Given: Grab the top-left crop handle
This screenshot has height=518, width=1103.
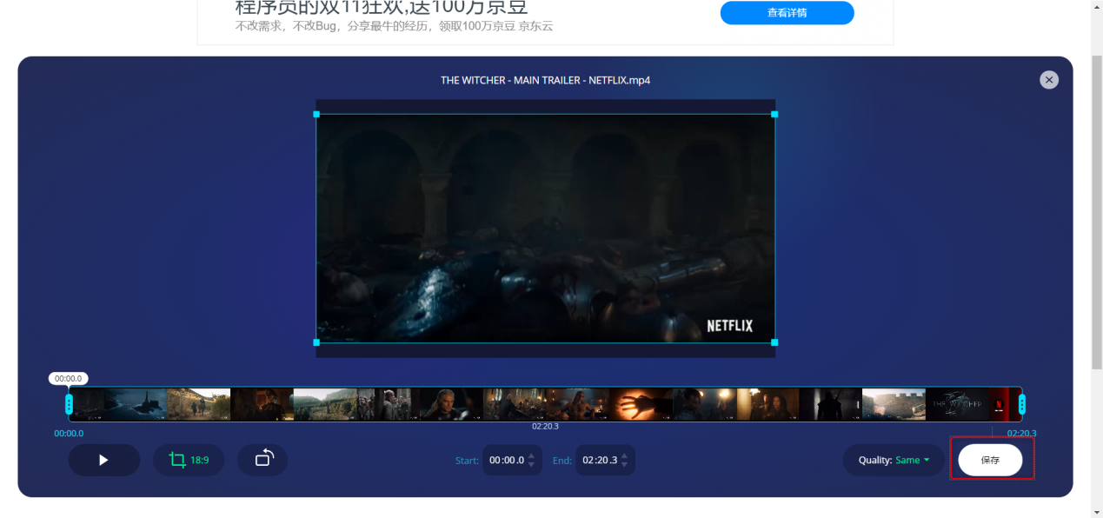Looking at the screenshot, I should click(316, 114).
